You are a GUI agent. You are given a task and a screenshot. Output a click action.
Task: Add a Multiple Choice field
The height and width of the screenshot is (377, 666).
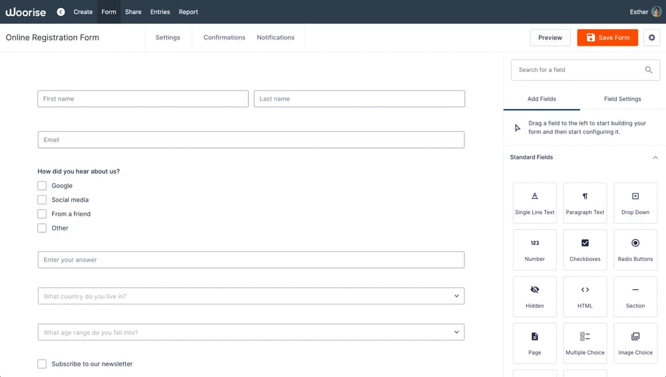point(585,343)
